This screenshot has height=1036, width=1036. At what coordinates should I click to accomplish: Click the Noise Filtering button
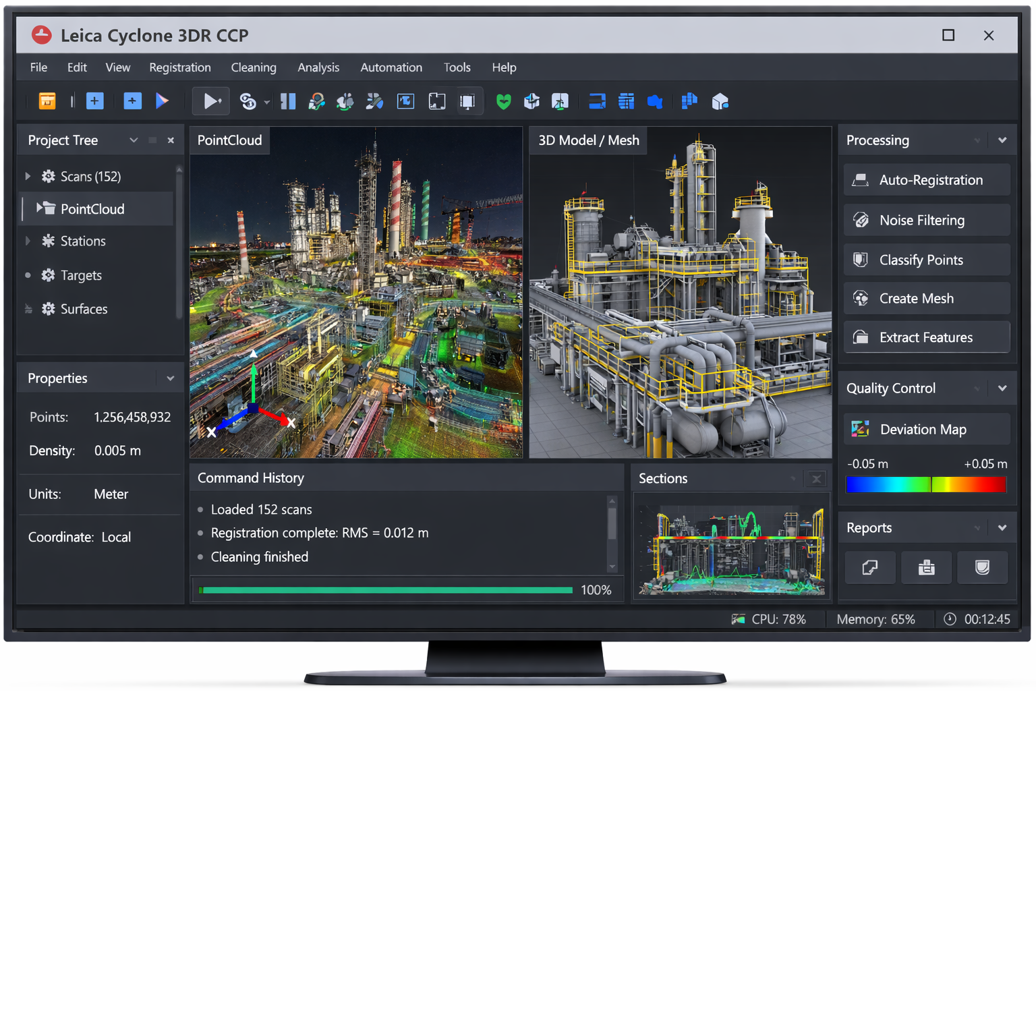[x=926, y=221]
